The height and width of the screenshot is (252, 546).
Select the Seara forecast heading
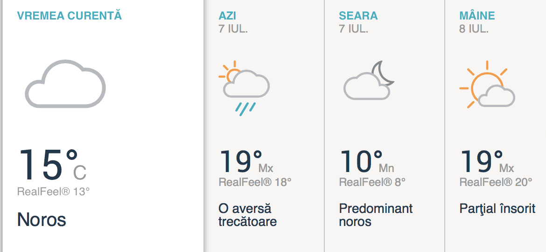point(358,15)
